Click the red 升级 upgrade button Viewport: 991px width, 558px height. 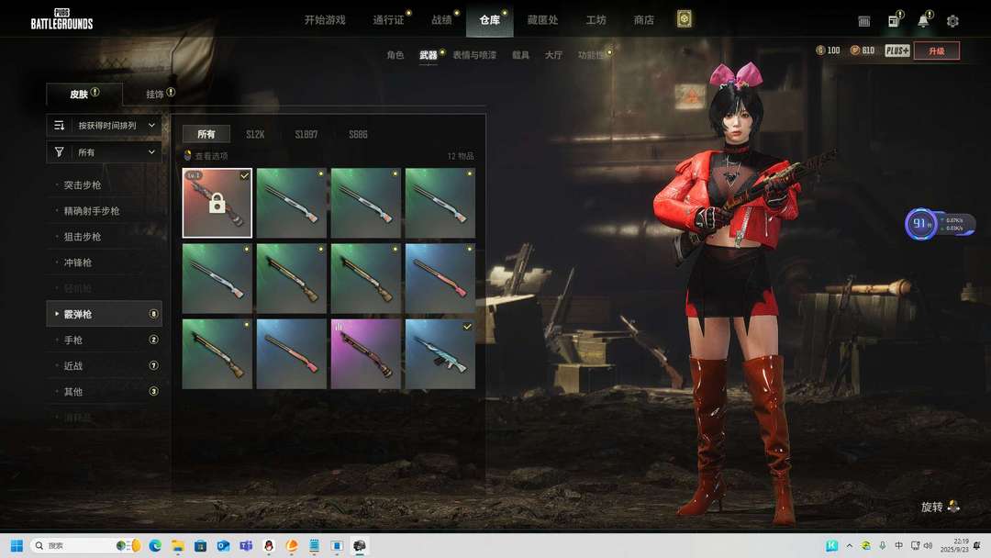pos(937,50)
